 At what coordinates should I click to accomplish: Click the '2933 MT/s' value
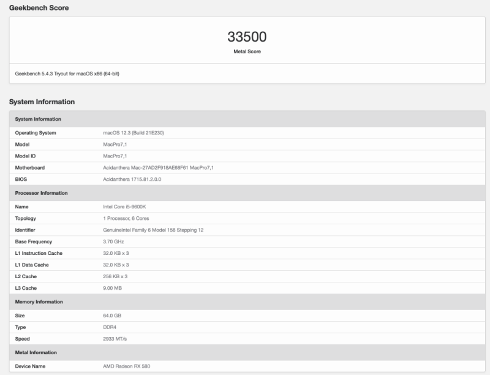(x=115, y=339)
